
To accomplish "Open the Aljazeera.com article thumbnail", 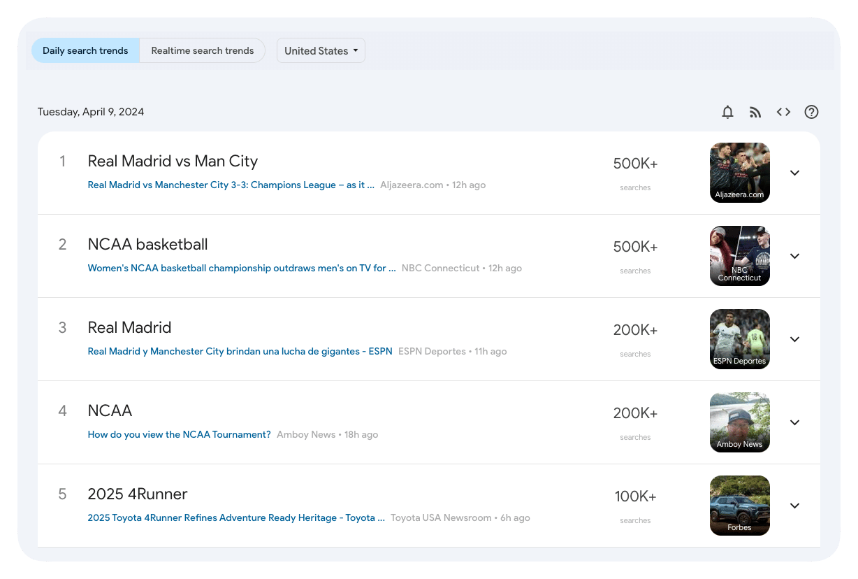I will (740, 173).
